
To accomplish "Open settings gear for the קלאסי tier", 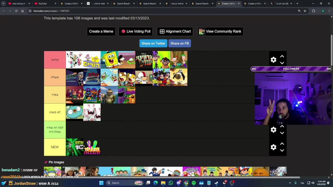I will [x=273, y=60].
